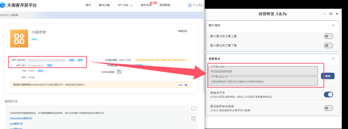Open the chat bubble support icon

(193, 109)
